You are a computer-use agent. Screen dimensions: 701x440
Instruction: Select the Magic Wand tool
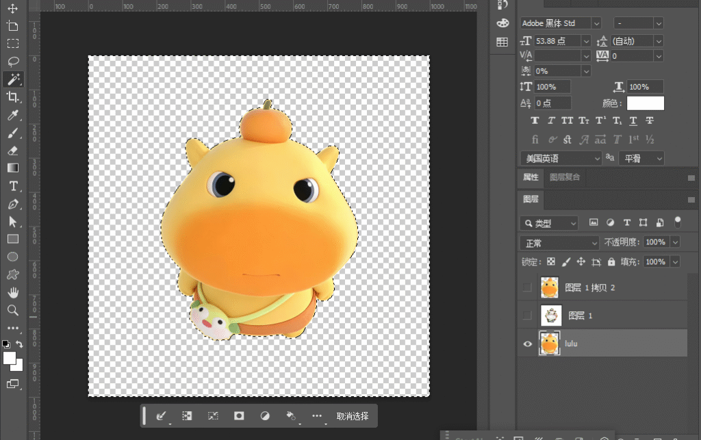coord(12,79)
